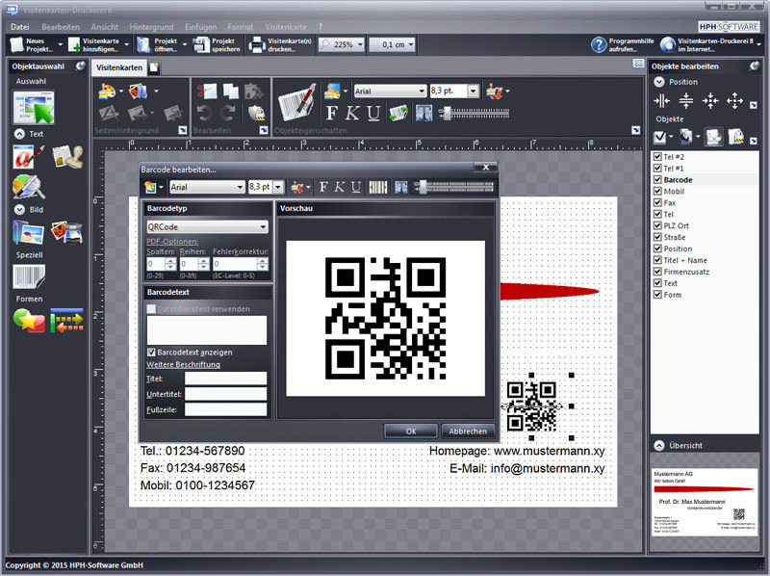The image size is (770, 576).
Task: Open the QRCode barcode type dropdown
Action: (x=207, y=227)
